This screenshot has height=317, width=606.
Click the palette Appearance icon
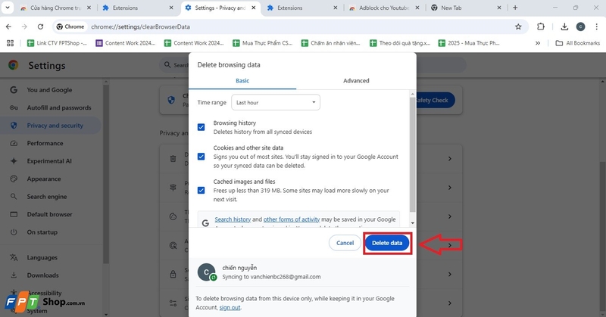[x=14, y=179]
